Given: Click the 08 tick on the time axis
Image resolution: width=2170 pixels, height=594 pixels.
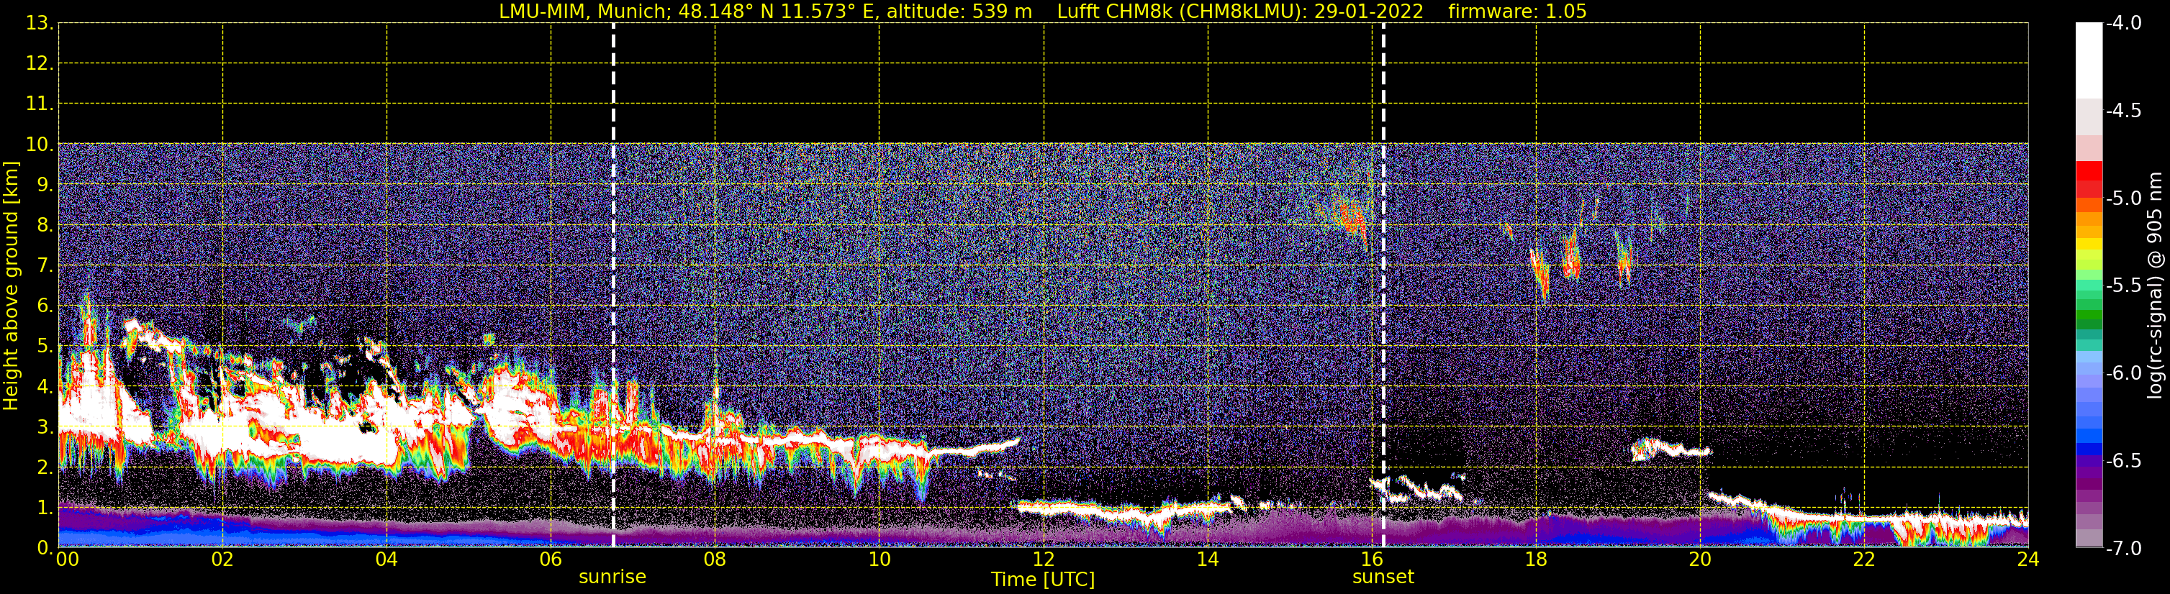Looking at the screenshot, I should pos(715,559).
